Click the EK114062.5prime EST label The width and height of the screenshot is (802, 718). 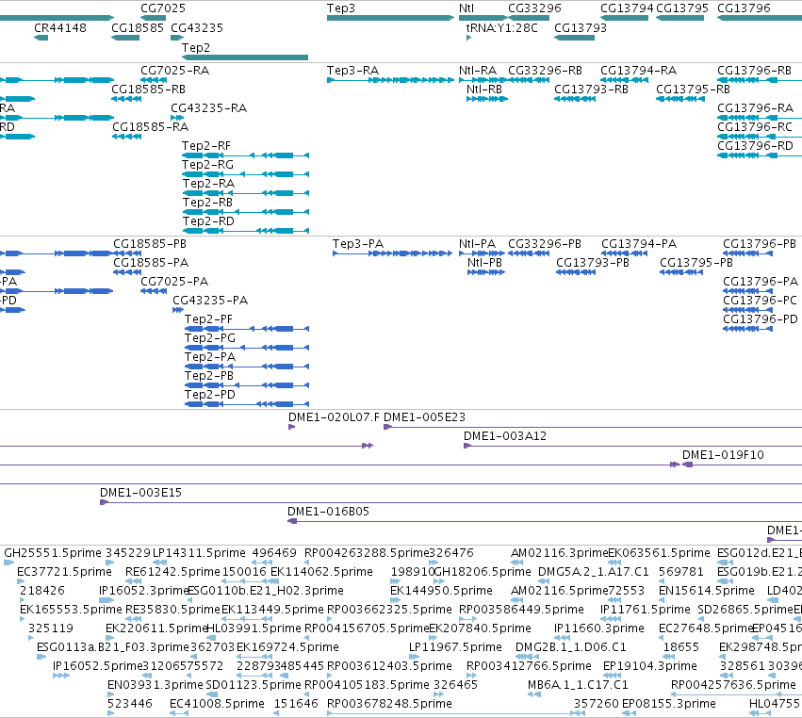321,572
